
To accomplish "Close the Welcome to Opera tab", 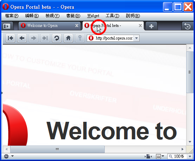I will pos(77,26).
